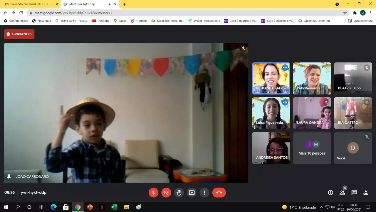
Task: Open more options three-dot menu
Action: 204,193
